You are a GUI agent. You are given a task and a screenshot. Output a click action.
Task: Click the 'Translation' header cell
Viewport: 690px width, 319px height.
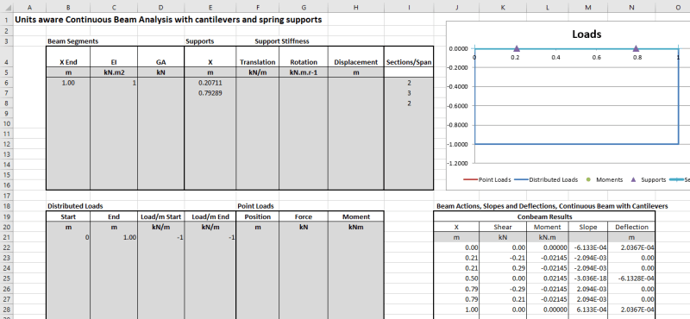click(257, 62)
